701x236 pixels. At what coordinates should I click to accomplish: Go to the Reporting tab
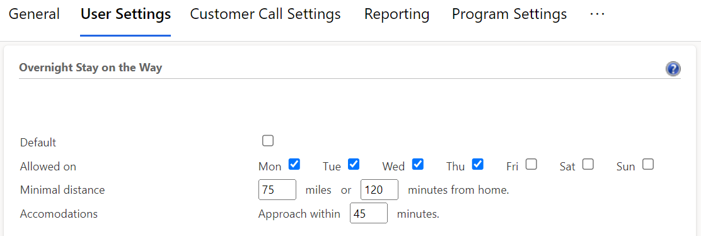coord(397,14)
